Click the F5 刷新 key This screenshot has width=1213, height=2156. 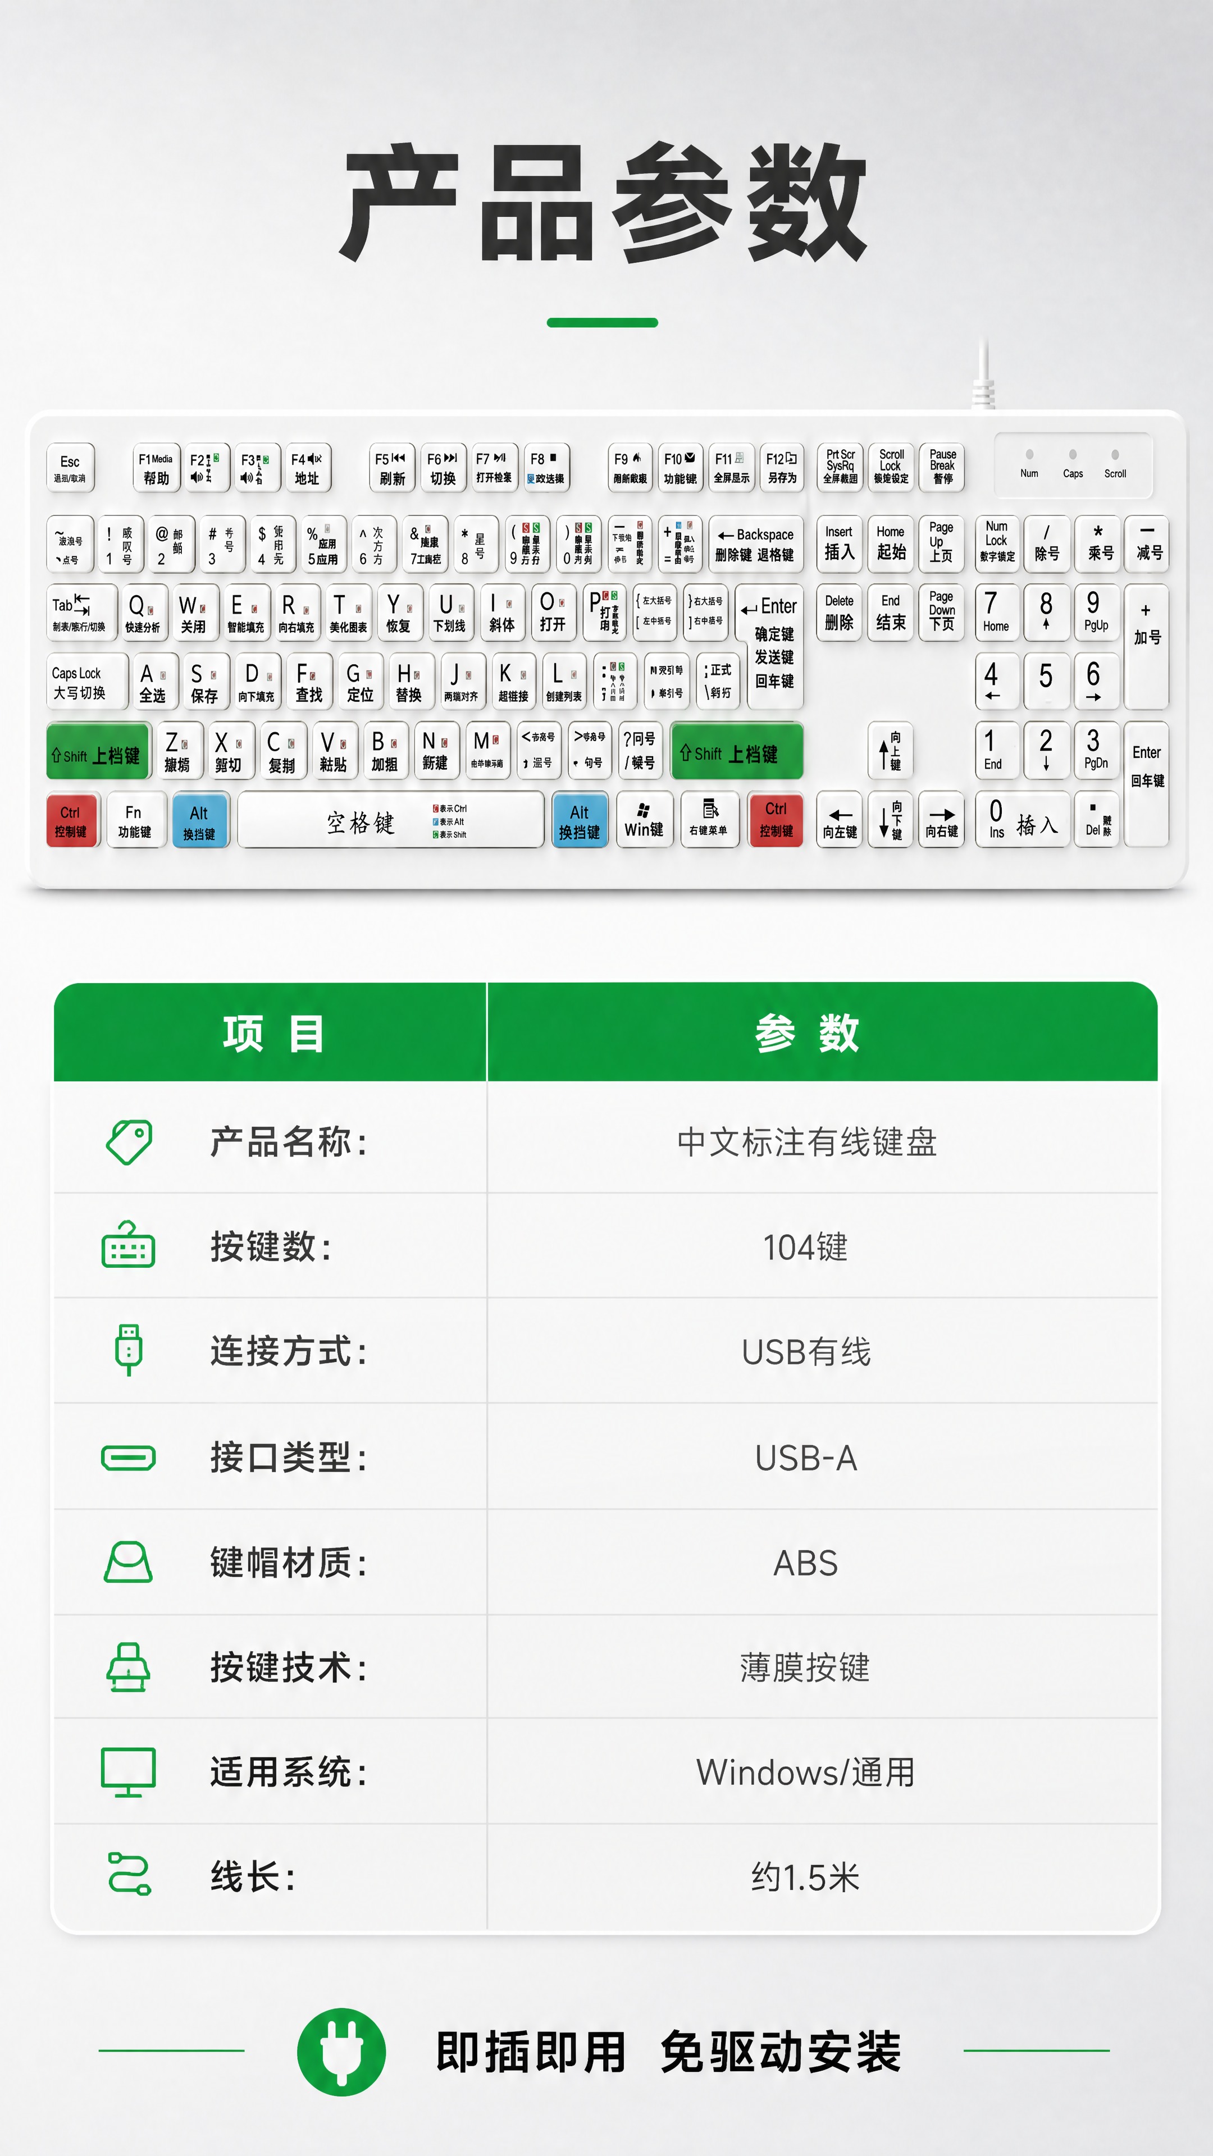click(392, 467)
